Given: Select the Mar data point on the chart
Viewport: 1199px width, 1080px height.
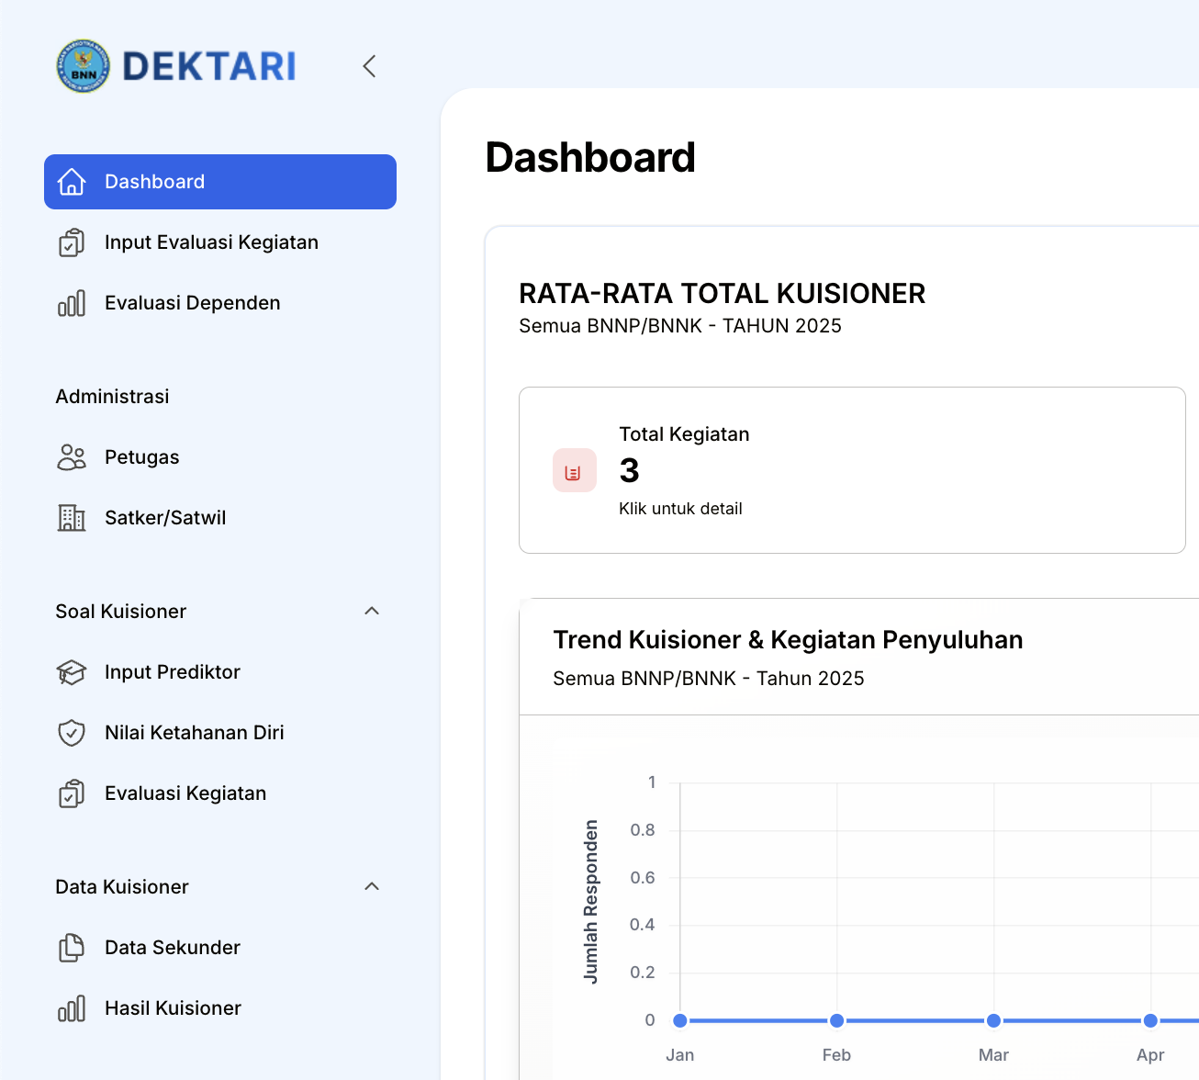Looking at the screenshot, I should 993,1020.
